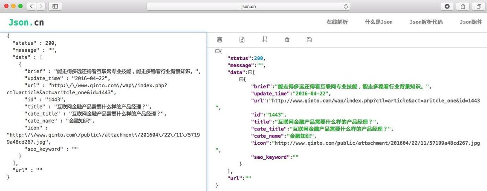Click the "icon" key in formatted output
This screenshot has width=487, height=191.
tap(260, 143)
